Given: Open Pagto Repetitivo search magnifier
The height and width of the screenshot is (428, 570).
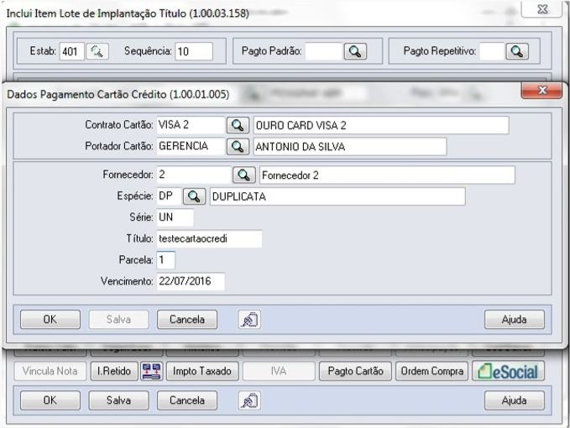Looking at the screenshot, I should (517, 51).
